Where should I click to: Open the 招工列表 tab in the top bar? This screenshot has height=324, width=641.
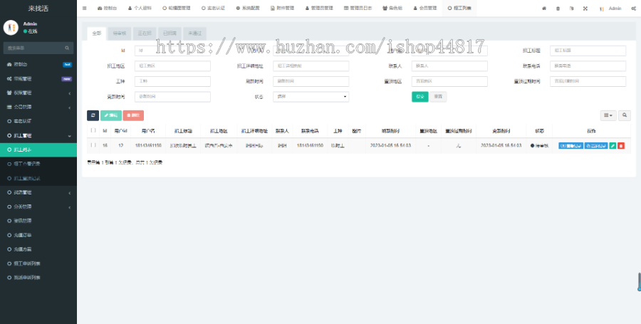click(459, 8)
